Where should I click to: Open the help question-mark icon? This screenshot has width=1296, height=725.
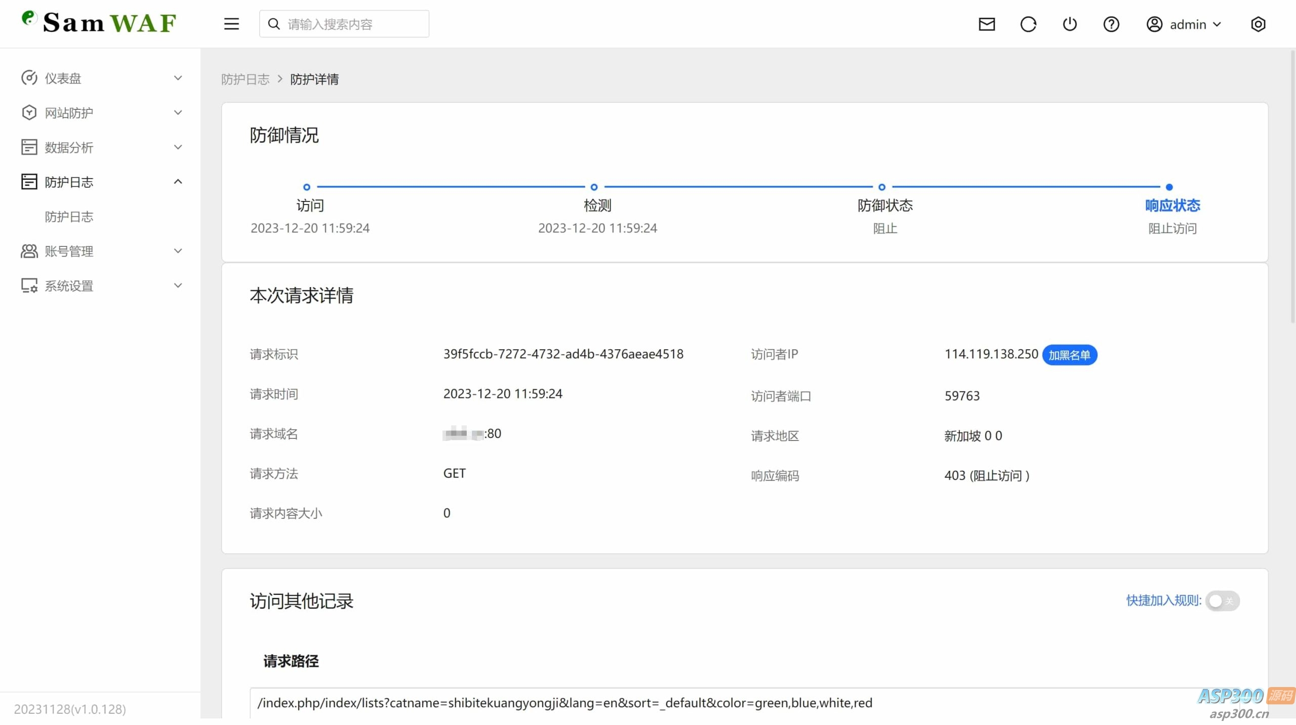[x=1111, y=24]
